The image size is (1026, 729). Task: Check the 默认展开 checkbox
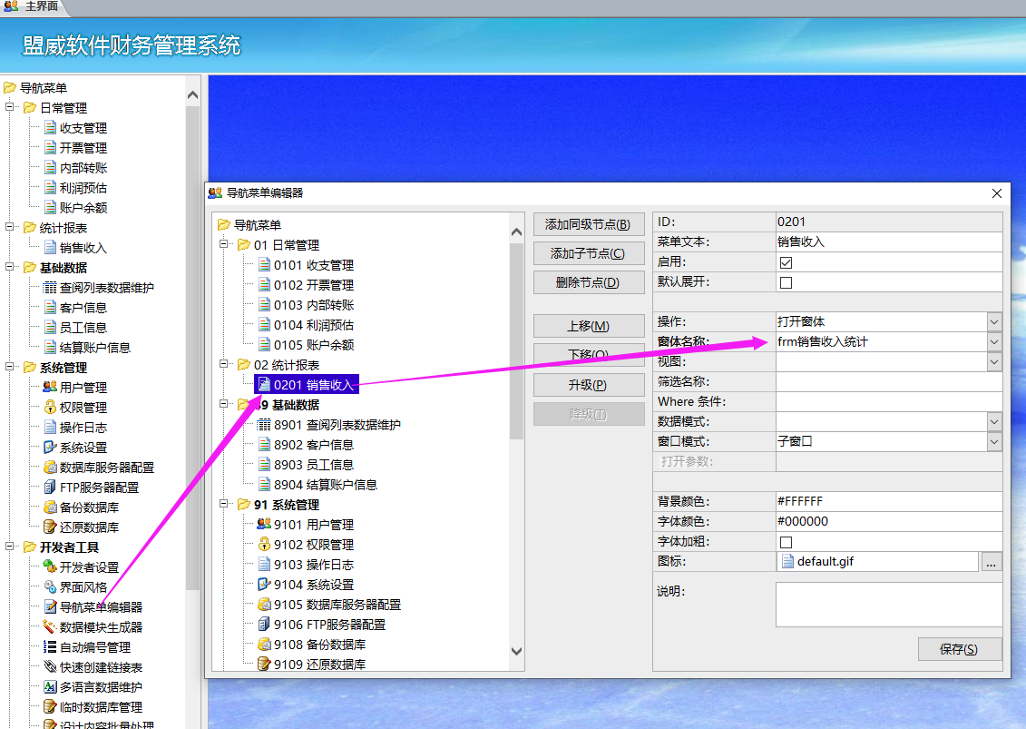coord(786,283)
